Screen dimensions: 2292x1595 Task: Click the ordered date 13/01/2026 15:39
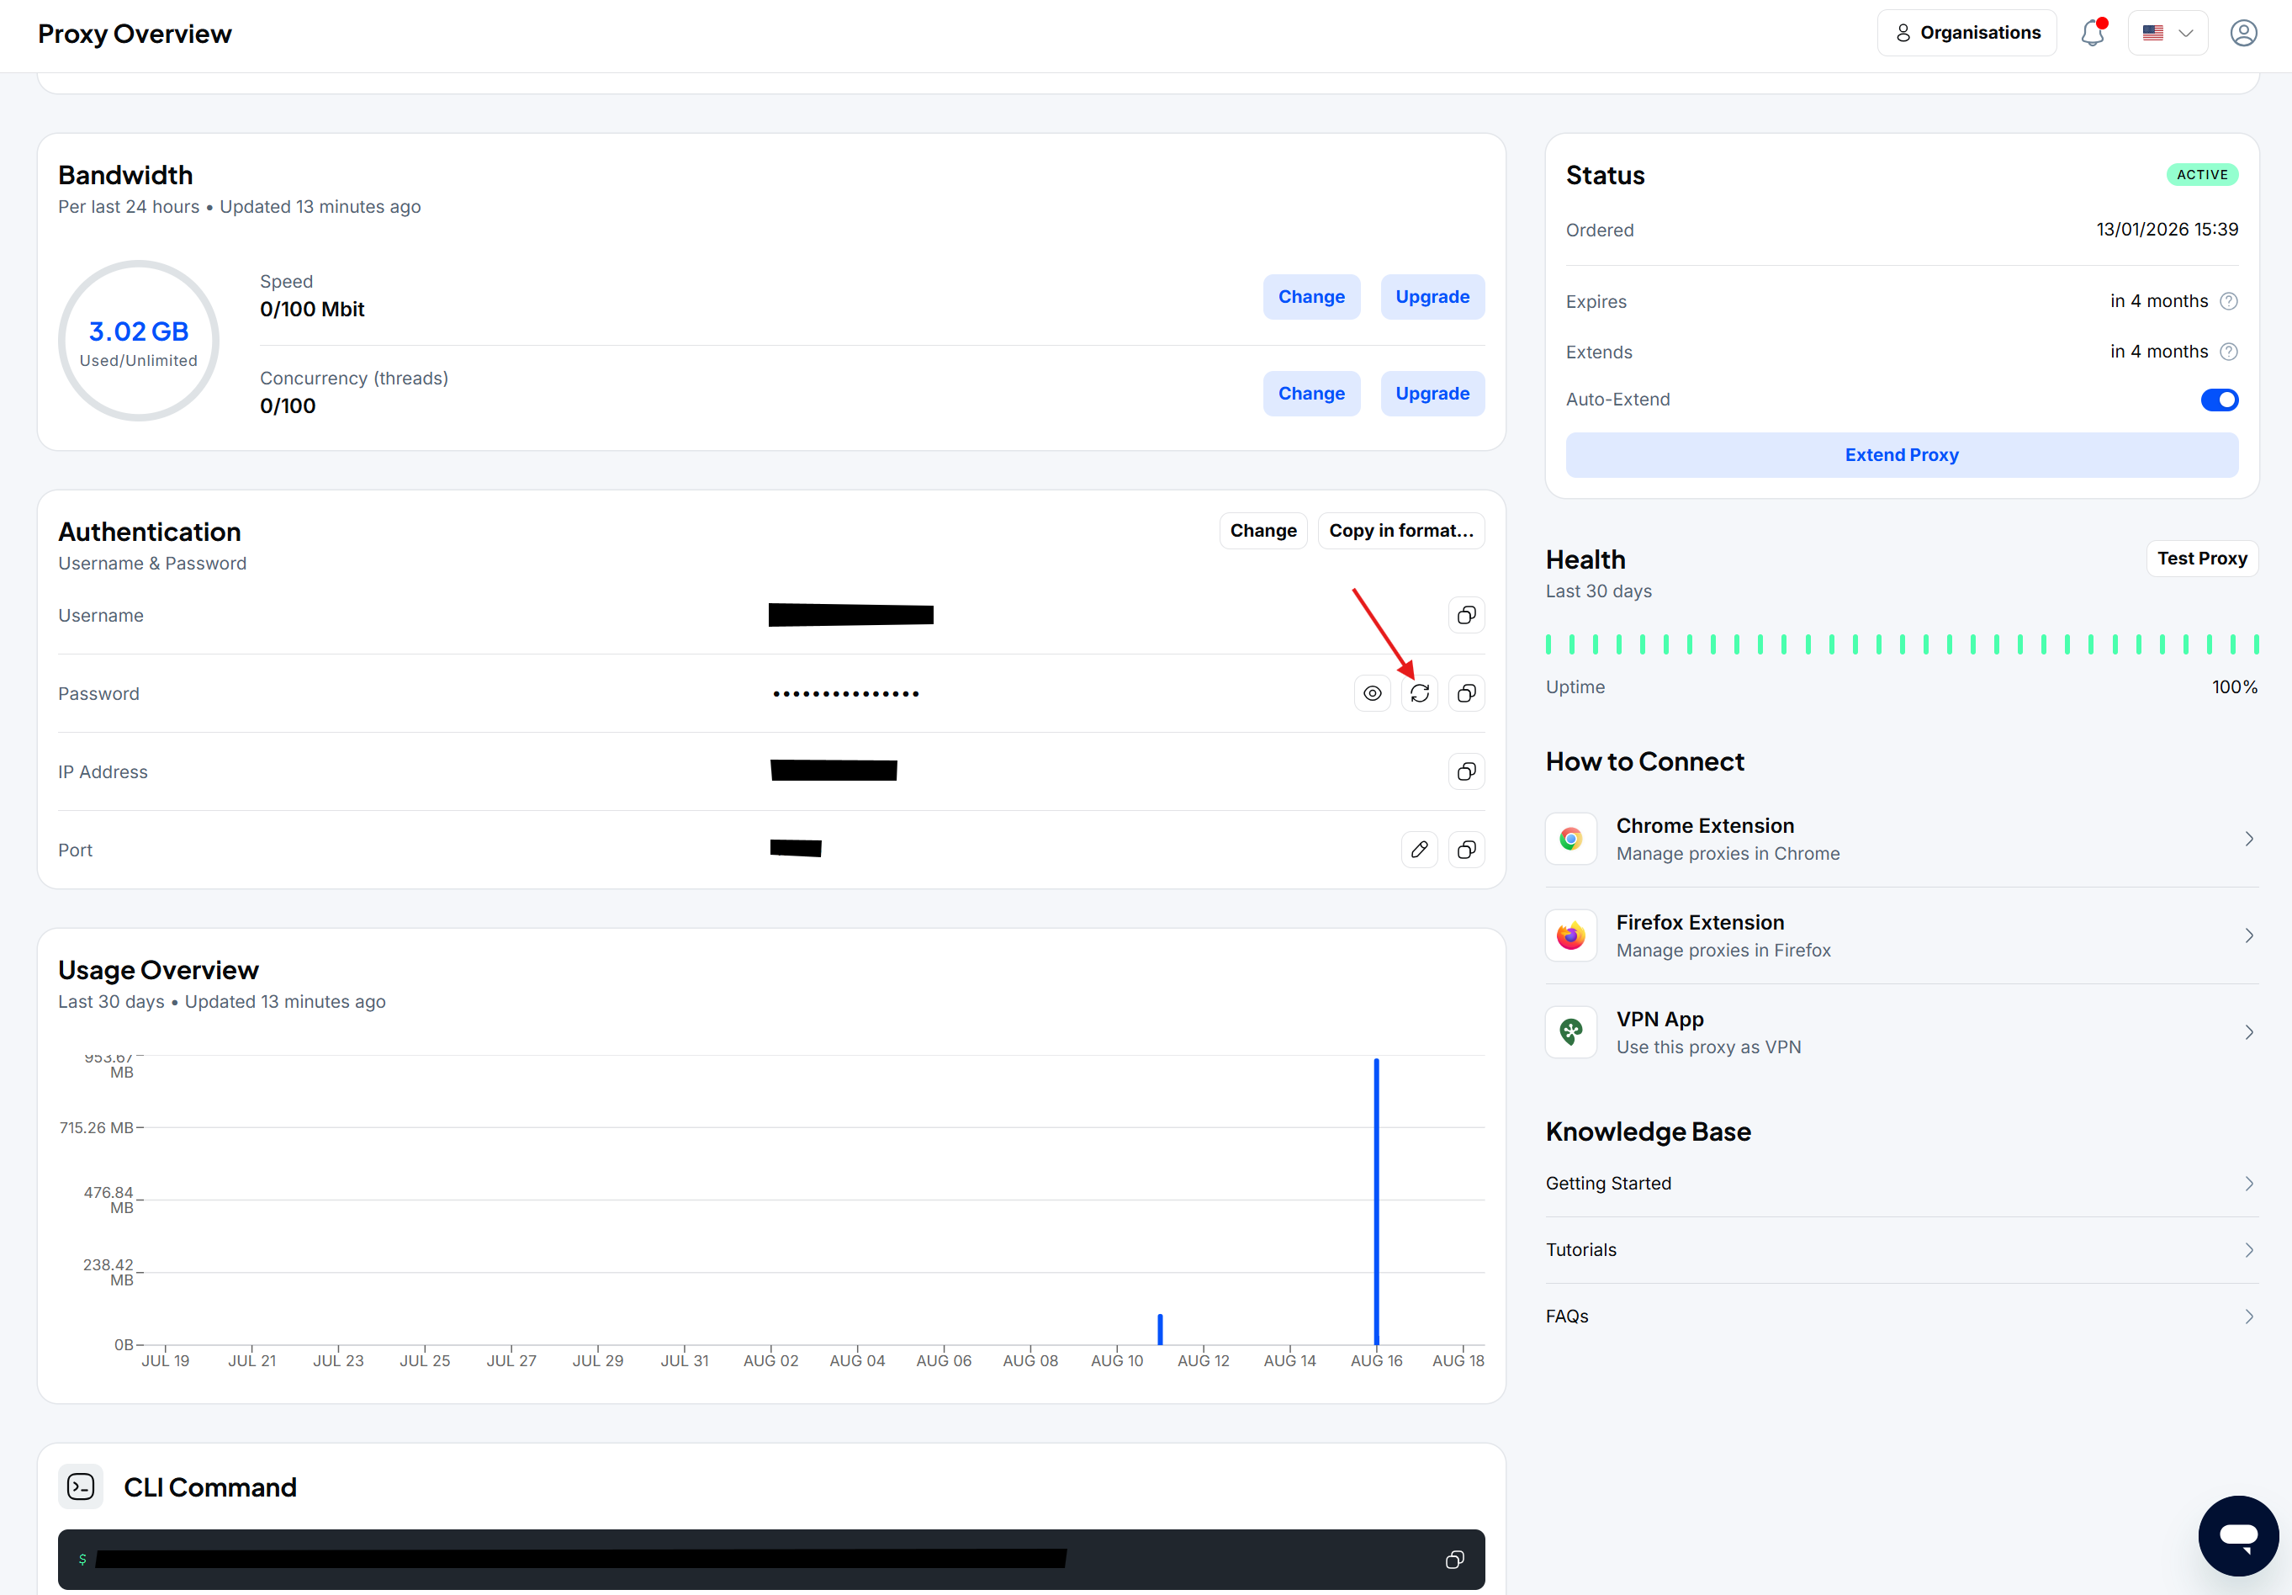click(2166, 230)
